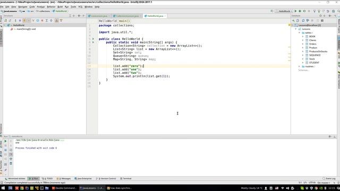This screenshot has height=191, width=340.
Task: Click the main() breadcrumb above the editor
Action: pos(124,21)
